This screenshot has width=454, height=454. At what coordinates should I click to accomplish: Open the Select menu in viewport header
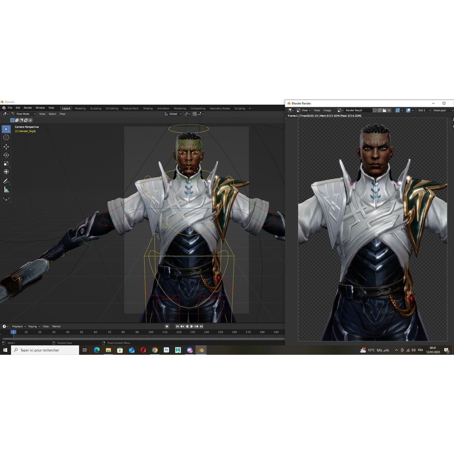(x=53, y=114)
